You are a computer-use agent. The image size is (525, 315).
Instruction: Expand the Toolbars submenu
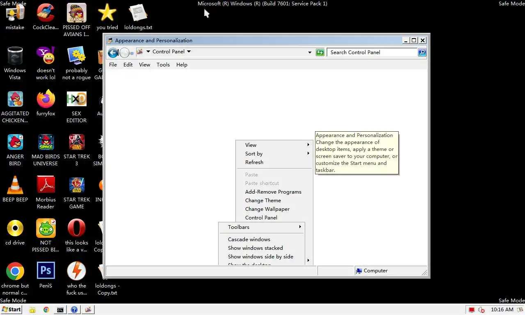pyautogui.click(x=261, y=227)
